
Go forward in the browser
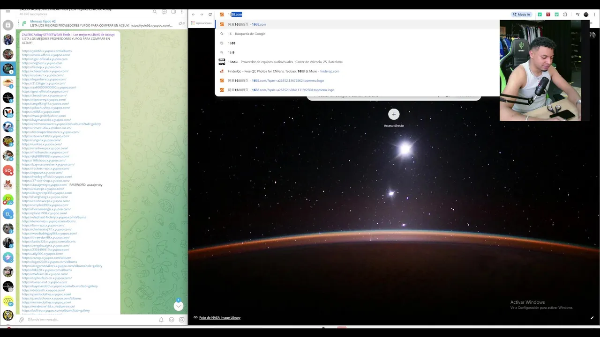coord(202,15)
